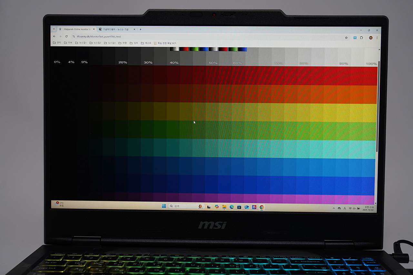Switch to the 기글하드웨어 tab
The width and height of the screenshot is (413, 275).
tap(116, 29)
